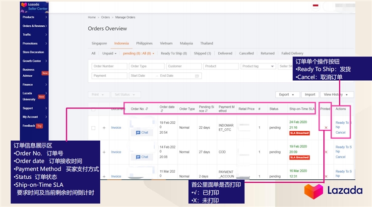Open the Product tag dropdown
The image size is (372, 207).
[x=258, y=66]
